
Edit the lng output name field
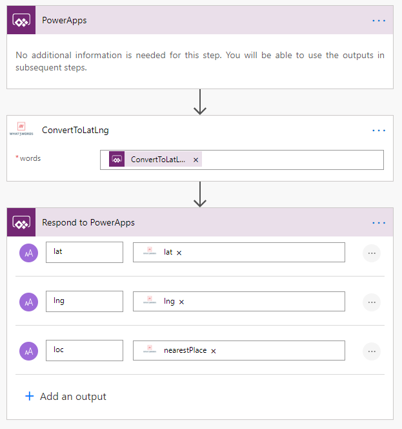click(x=85, y=301)
